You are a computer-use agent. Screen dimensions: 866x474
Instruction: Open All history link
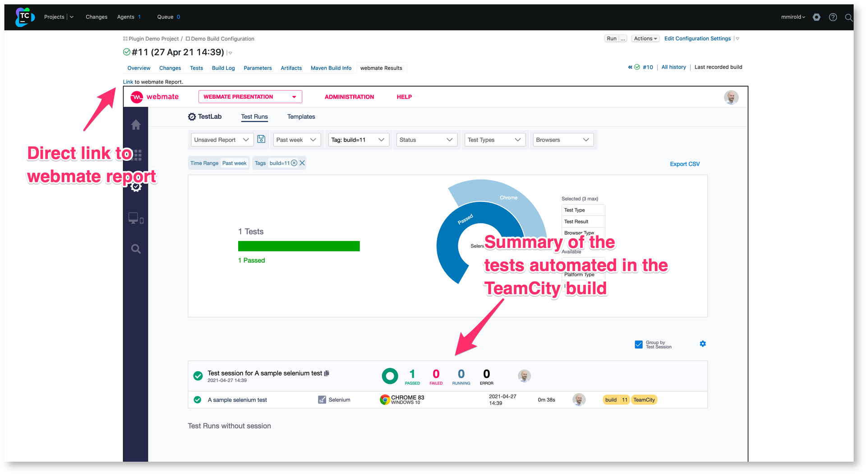point(673,67)
